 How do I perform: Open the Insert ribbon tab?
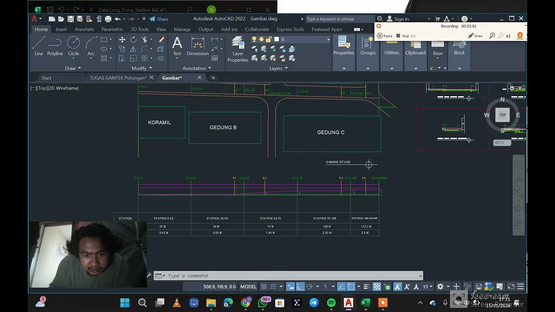pyautogui.click(x=61, y=29)
